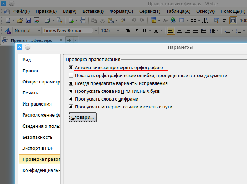Click the Justify alignment icon

pyautogui.click(x=196, y=31)
